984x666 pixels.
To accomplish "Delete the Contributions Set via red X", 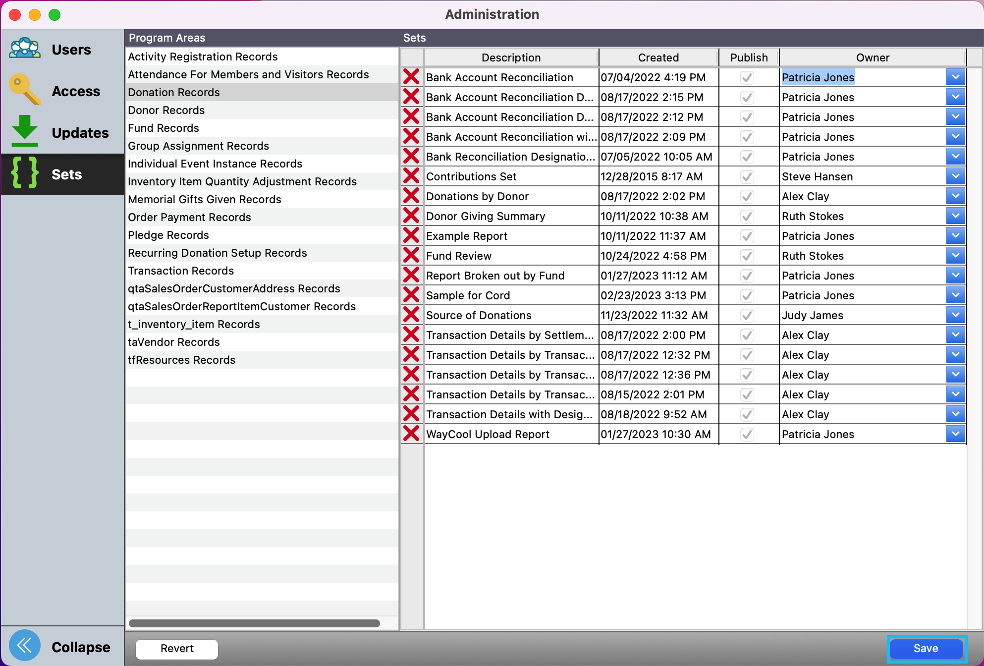I will pyautogui.click(x=411, y=176).
